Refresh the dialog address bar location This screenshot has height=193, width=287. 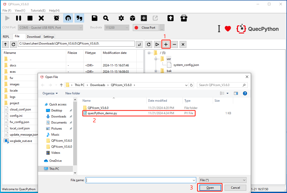pos(191,85)
